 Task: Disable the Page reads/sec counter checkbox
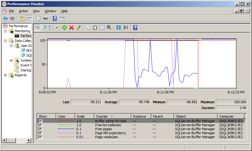pyautogui.click(x=41, y=137)
